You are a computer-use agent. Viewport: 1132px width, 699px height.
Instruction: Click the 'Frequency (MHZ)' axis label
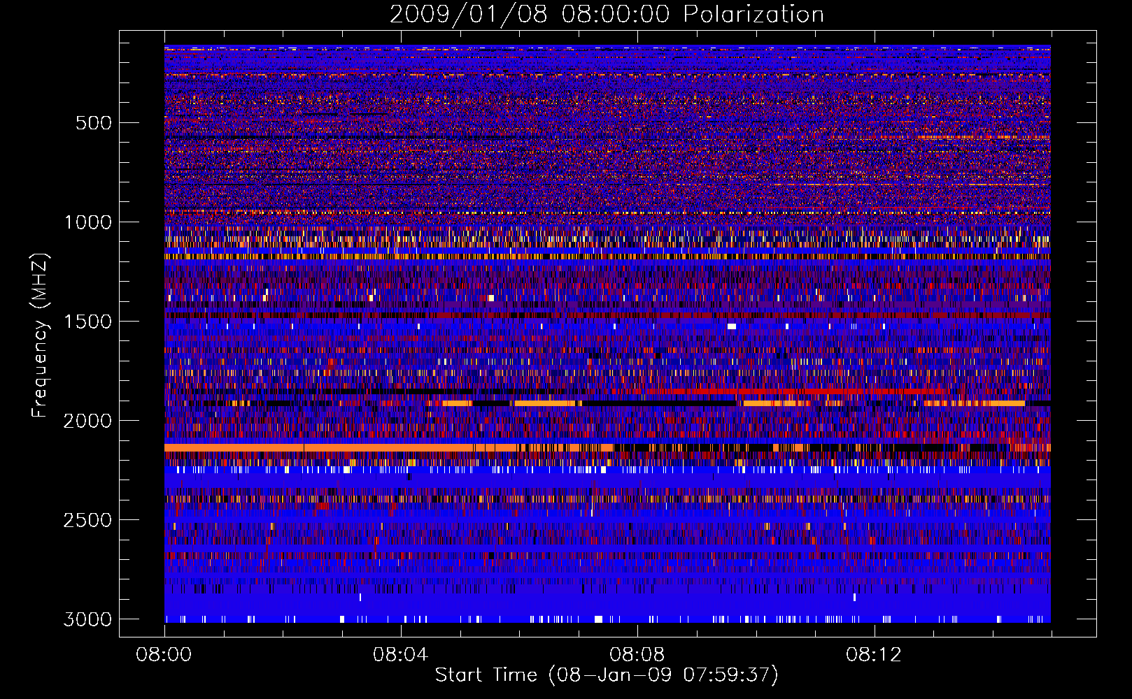41,336
